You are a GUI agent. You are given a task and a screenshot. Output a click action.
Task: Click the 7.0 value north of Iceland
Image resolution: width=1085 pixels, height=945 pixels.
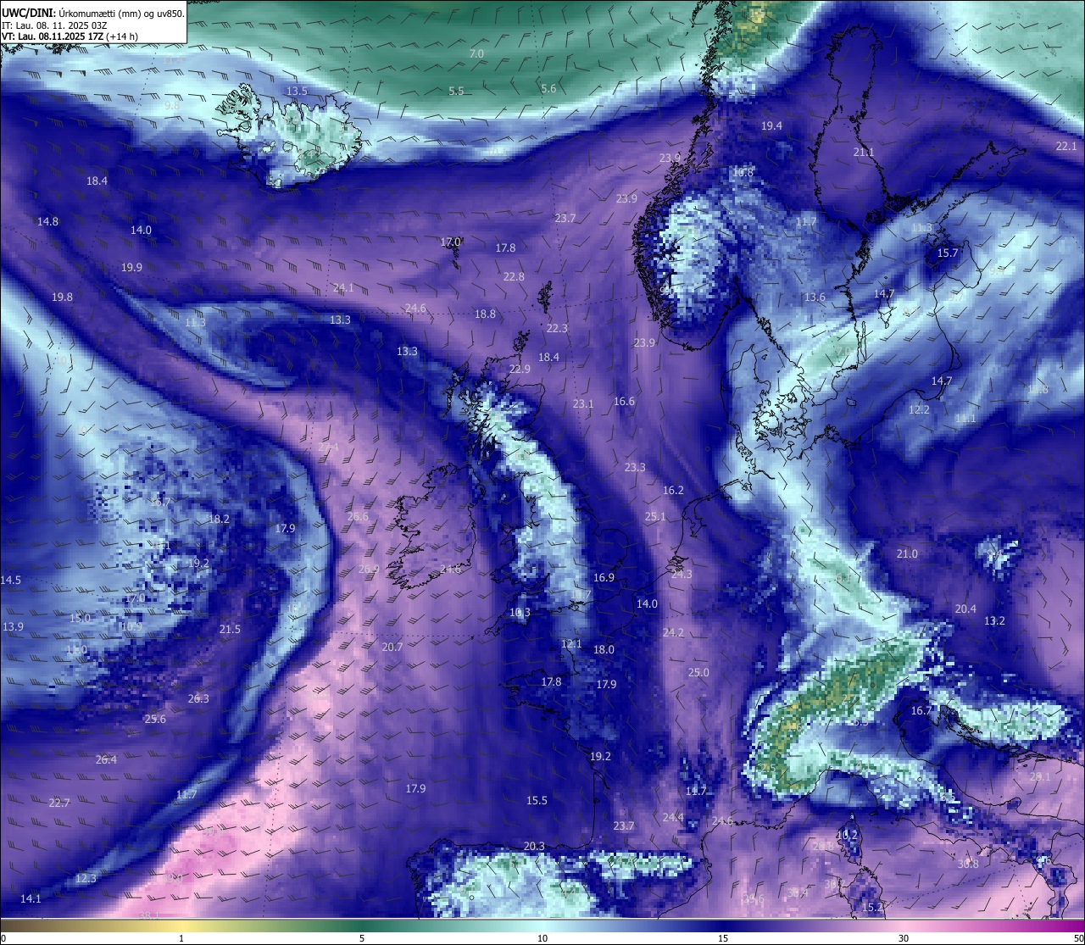click(476, 53)
